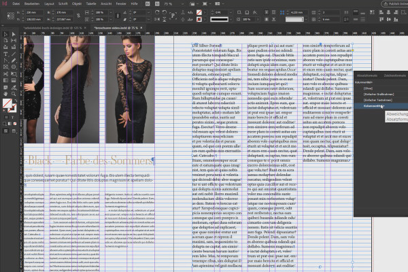Click the flip vertical icon
The image size is (408, 272).
tap(165, 19)
